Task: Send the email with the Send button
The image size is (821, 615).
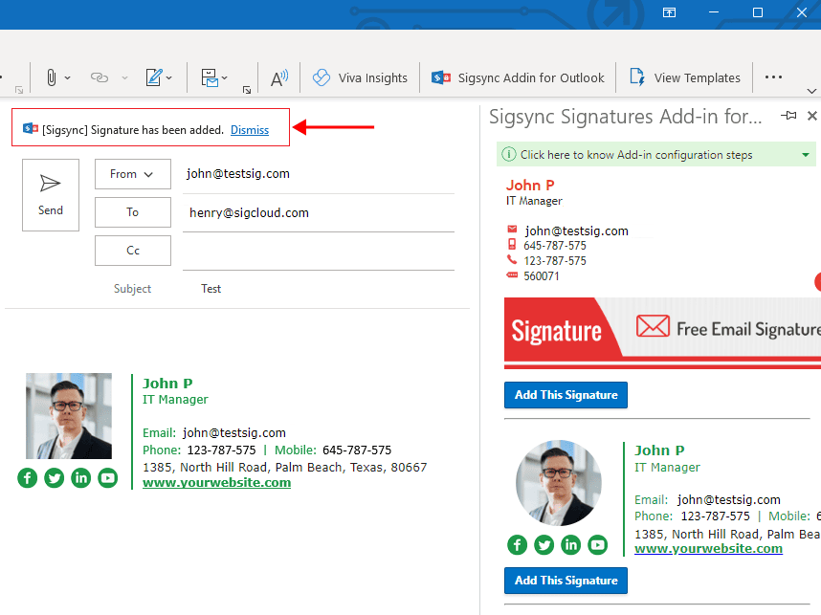Action: [51, 195]
